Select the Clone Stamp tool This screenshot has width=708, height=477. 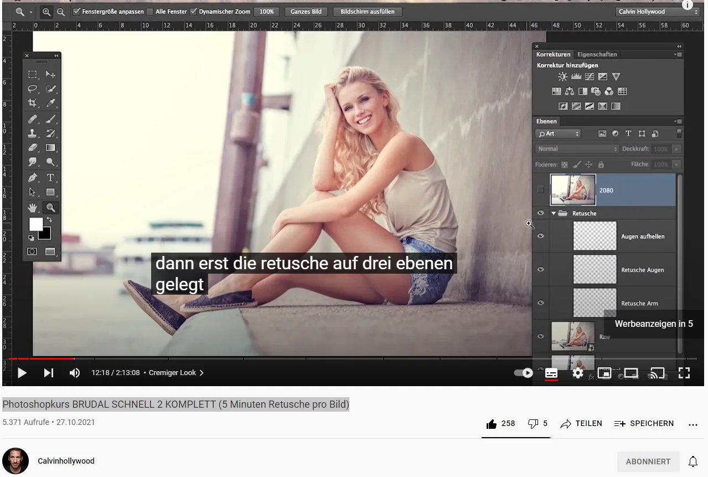(x=33, y=133)
